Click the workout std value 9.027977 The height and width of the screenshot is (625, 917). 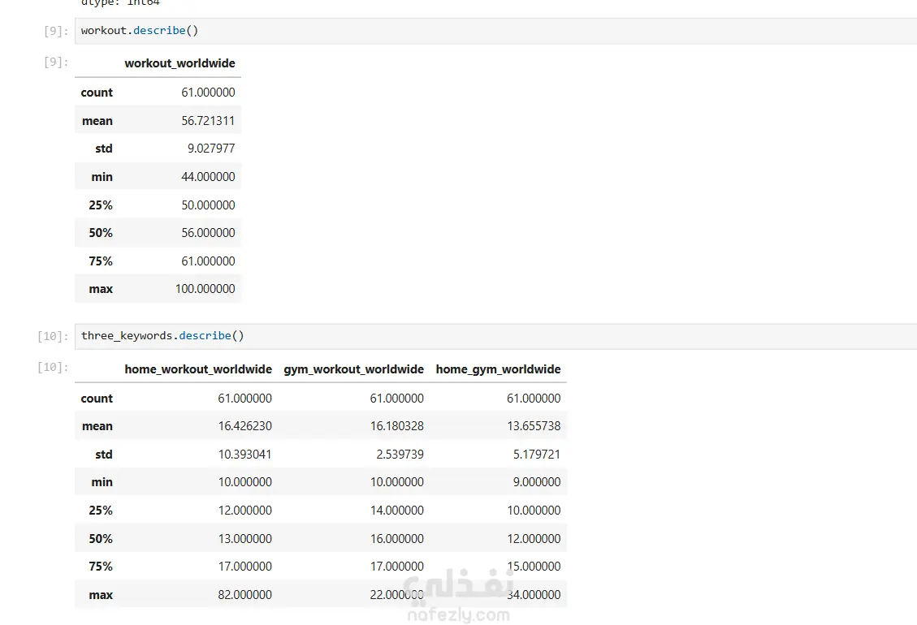click(210, 149)
